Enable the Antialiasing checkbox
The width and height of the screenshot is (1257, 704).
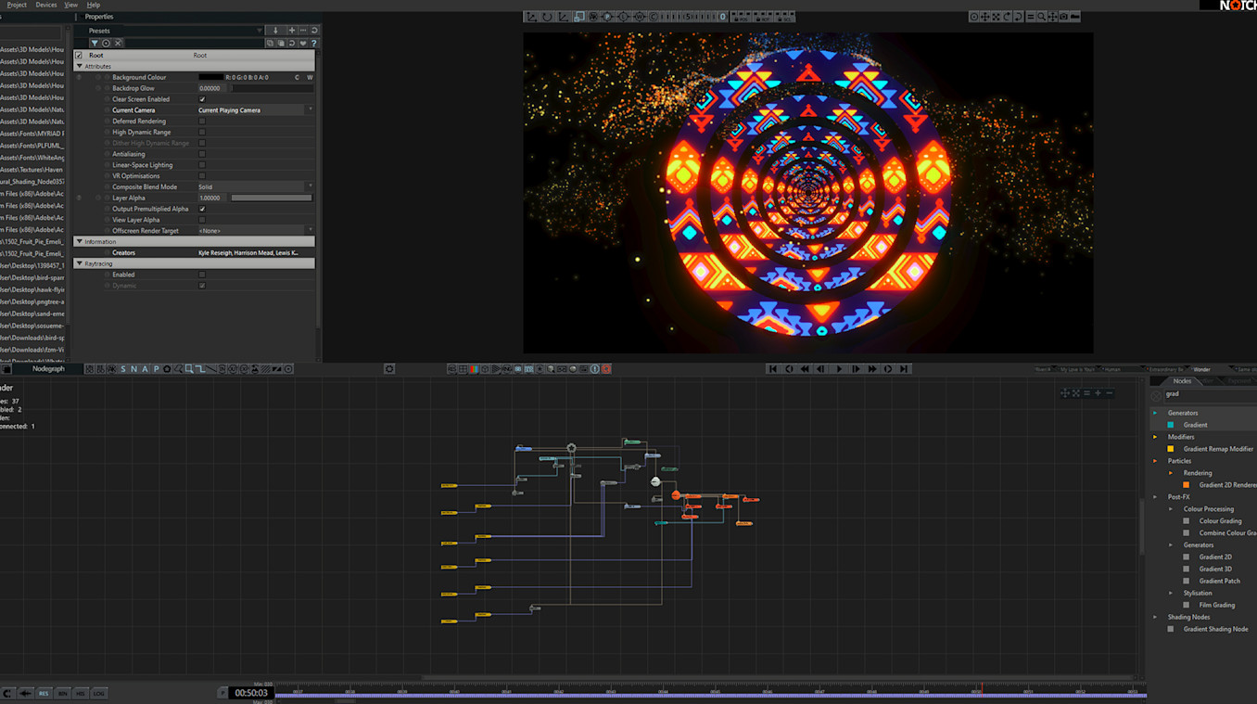point(202,154)
